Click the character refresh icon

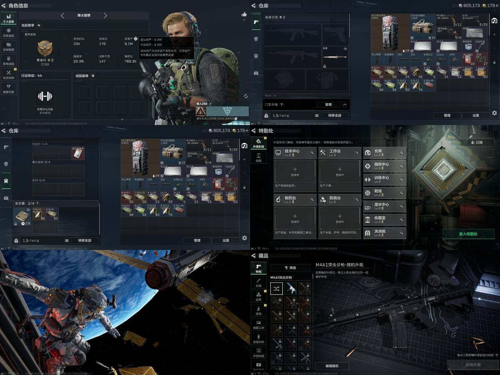tap(246, 96)
